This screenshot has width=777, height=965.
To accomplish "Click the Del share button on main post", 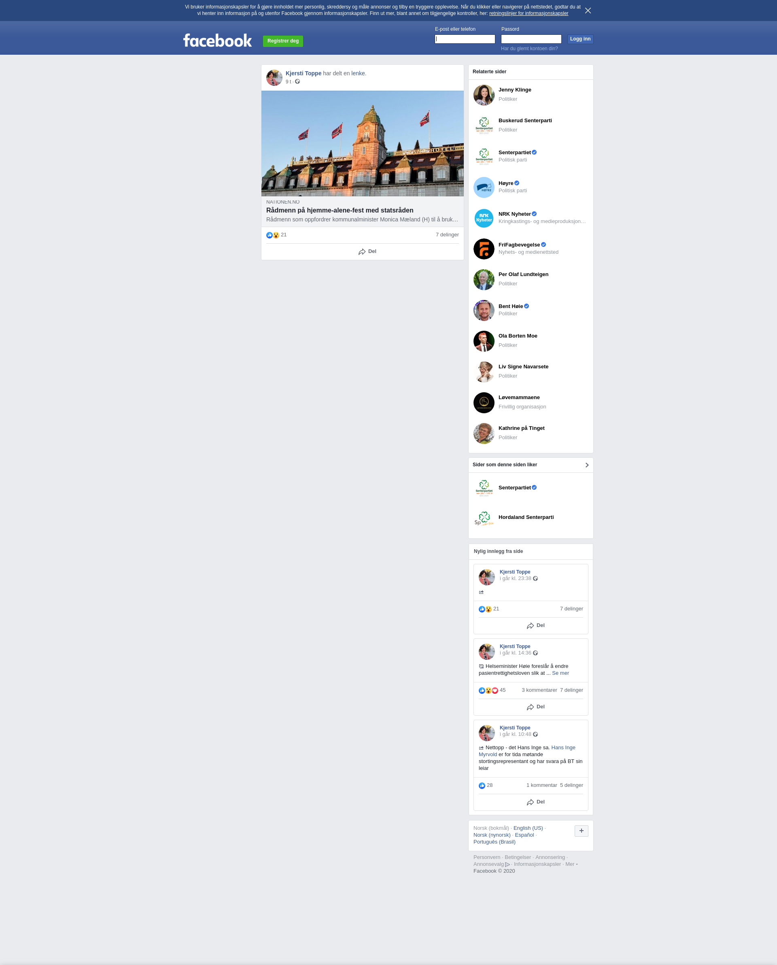I will point(367,251).
